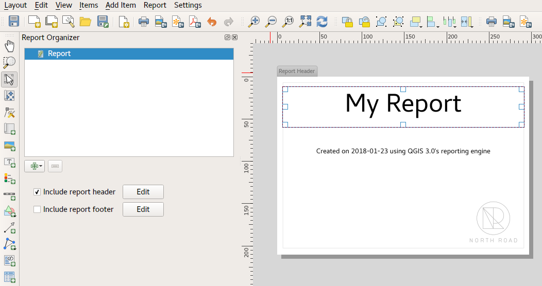
Task: Toggle the Select/Move Item tool
Action: (9, 79)
